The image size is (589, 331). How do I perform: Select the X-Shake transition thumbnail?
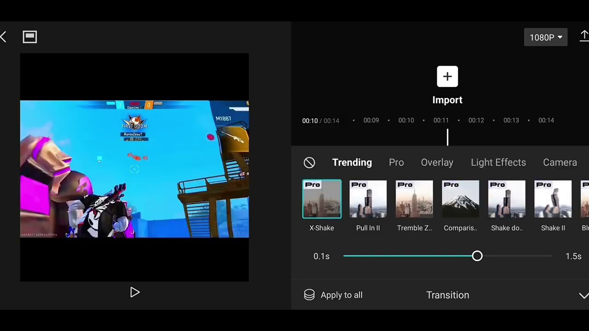pos(322,199)
